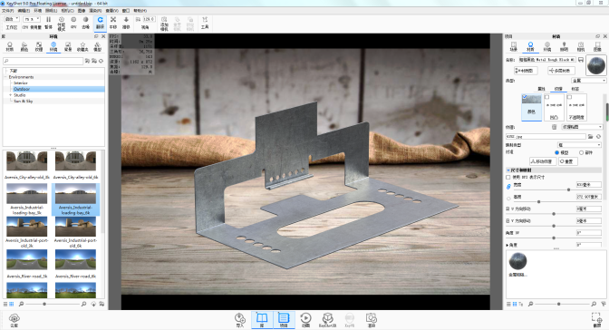Viewport: 609px width, 330px height.
Task: Pause the real-time render (暂停)
Action: pyautogui.click(x=49, y=23)
